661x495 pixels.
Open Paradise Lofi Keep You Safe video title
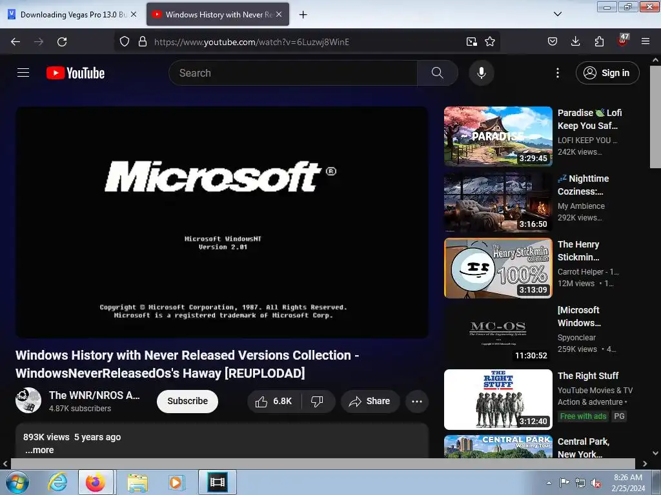(x=589, y=119)
